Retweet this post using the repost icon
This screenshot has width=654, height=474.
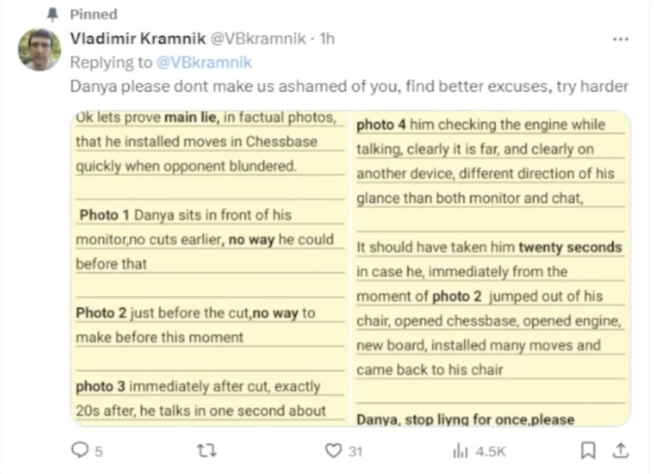(206, 451)
